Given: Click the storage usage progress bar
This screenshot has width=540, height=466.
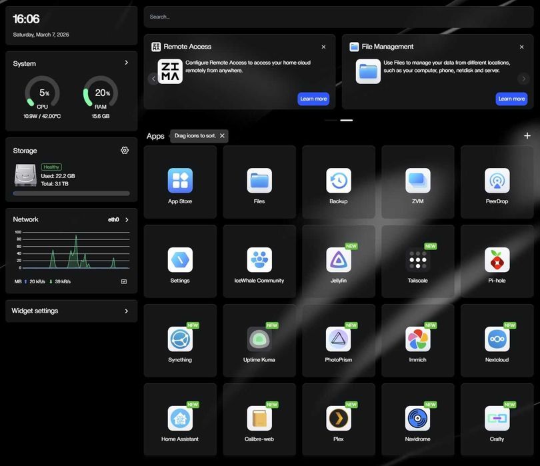Looking at the screenshot, I should point(71,193).
